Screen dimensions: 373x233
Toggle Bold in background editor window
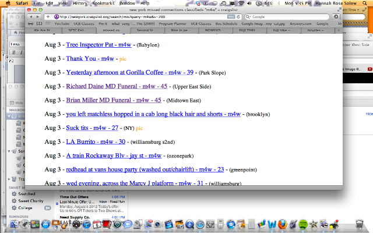tap(13, 52)
